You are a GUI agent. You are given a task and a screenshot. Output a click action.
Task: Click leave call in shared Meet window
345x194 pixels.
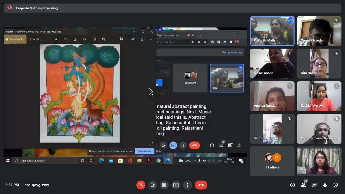195,145
